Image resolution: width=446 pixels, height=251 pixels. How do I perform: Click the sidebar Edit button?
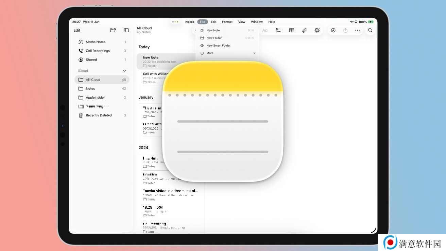[77, 30]
